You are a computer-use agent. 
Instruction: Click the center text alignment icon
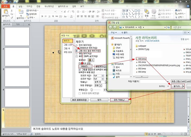point(82,16)
